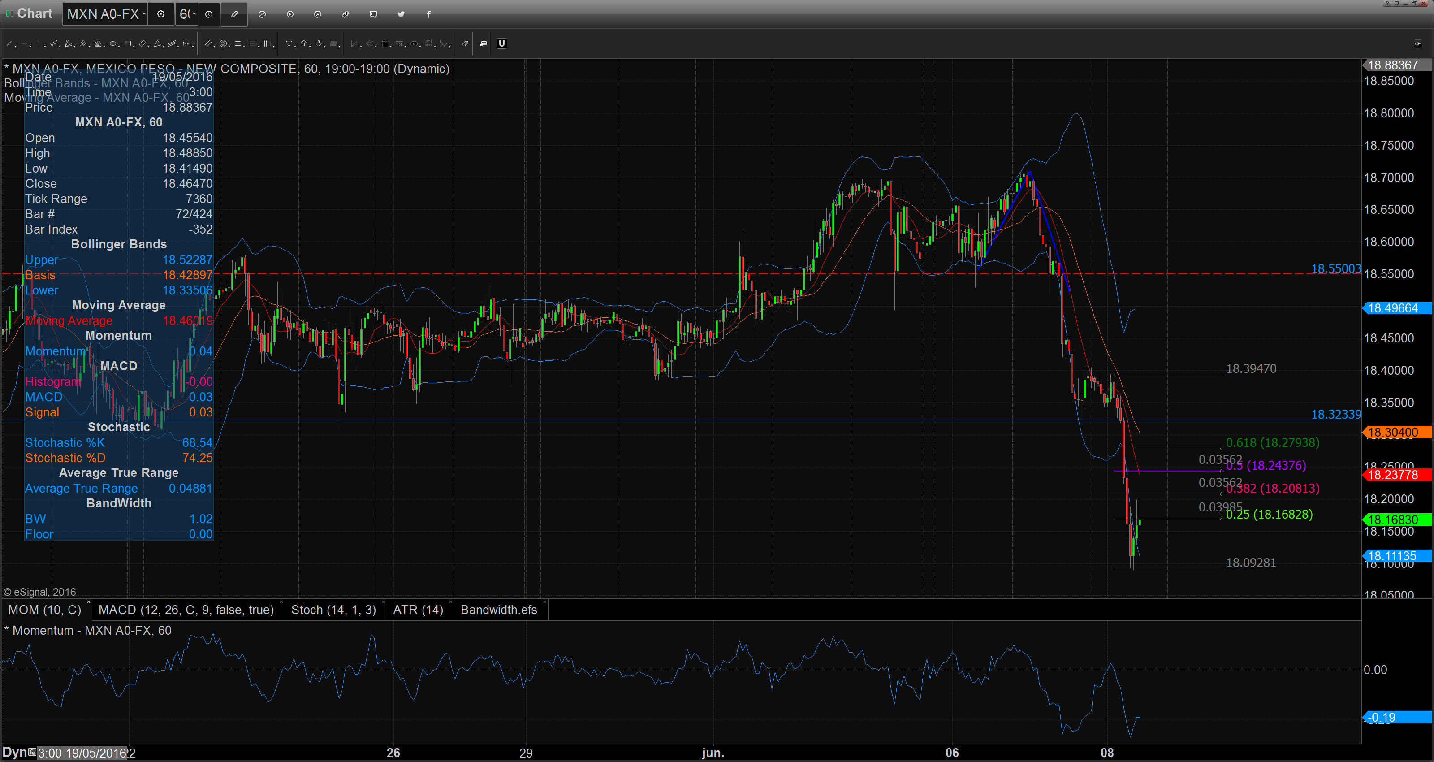1434x762 pixels.
Task: Click the 06 date axis label
Action: (952, 753)
